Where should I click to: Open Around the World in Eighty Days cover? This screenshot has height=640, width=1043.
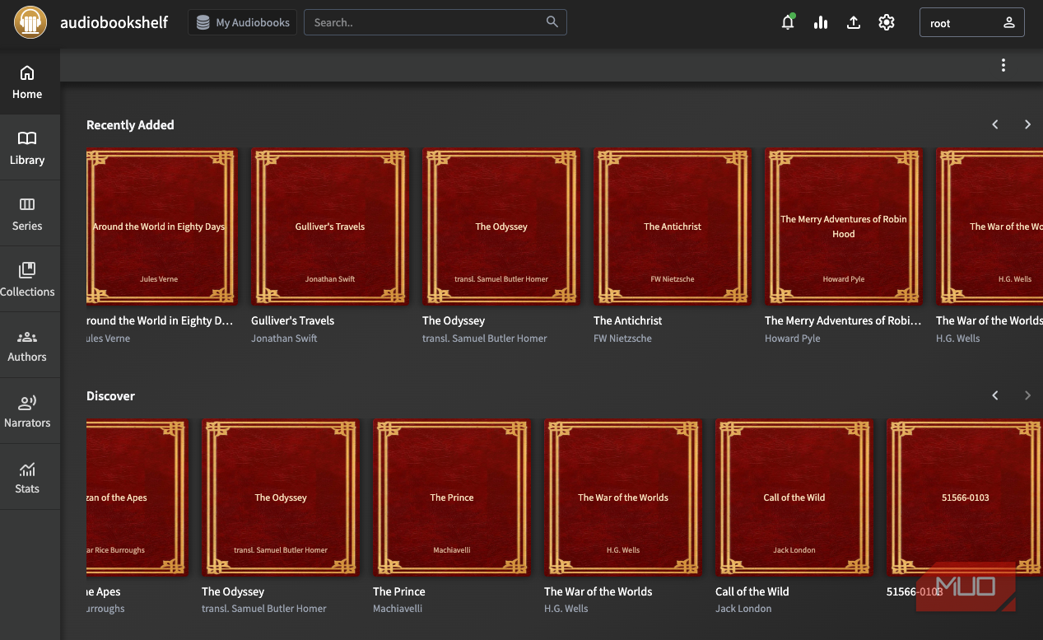tap(162, 227)
